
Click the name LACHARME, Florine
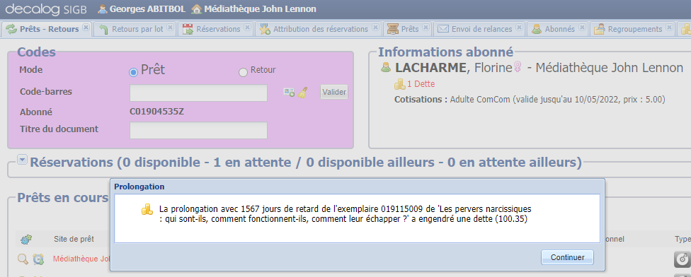(454, 68)
